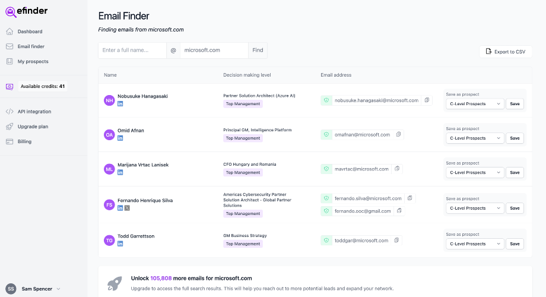
Task: Click the OA avatar for Omid Afnan
Action: [109, 135]
